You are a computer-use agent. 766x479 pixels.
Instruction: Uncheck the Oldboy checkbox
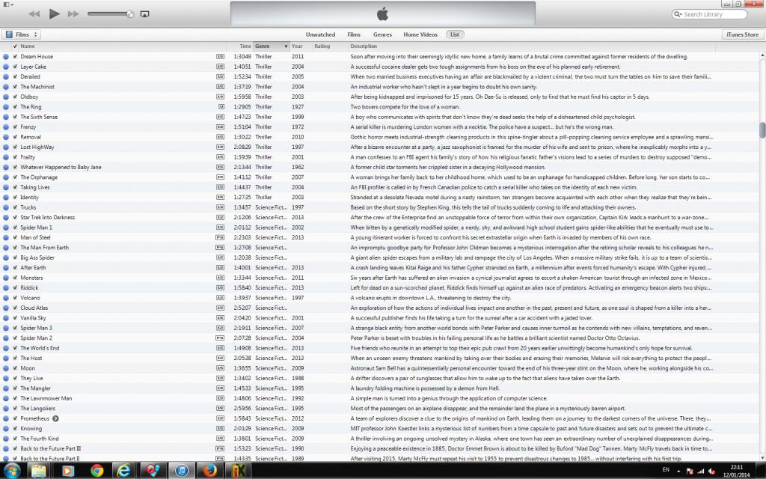pyautogui.click(x=15, y=97)
